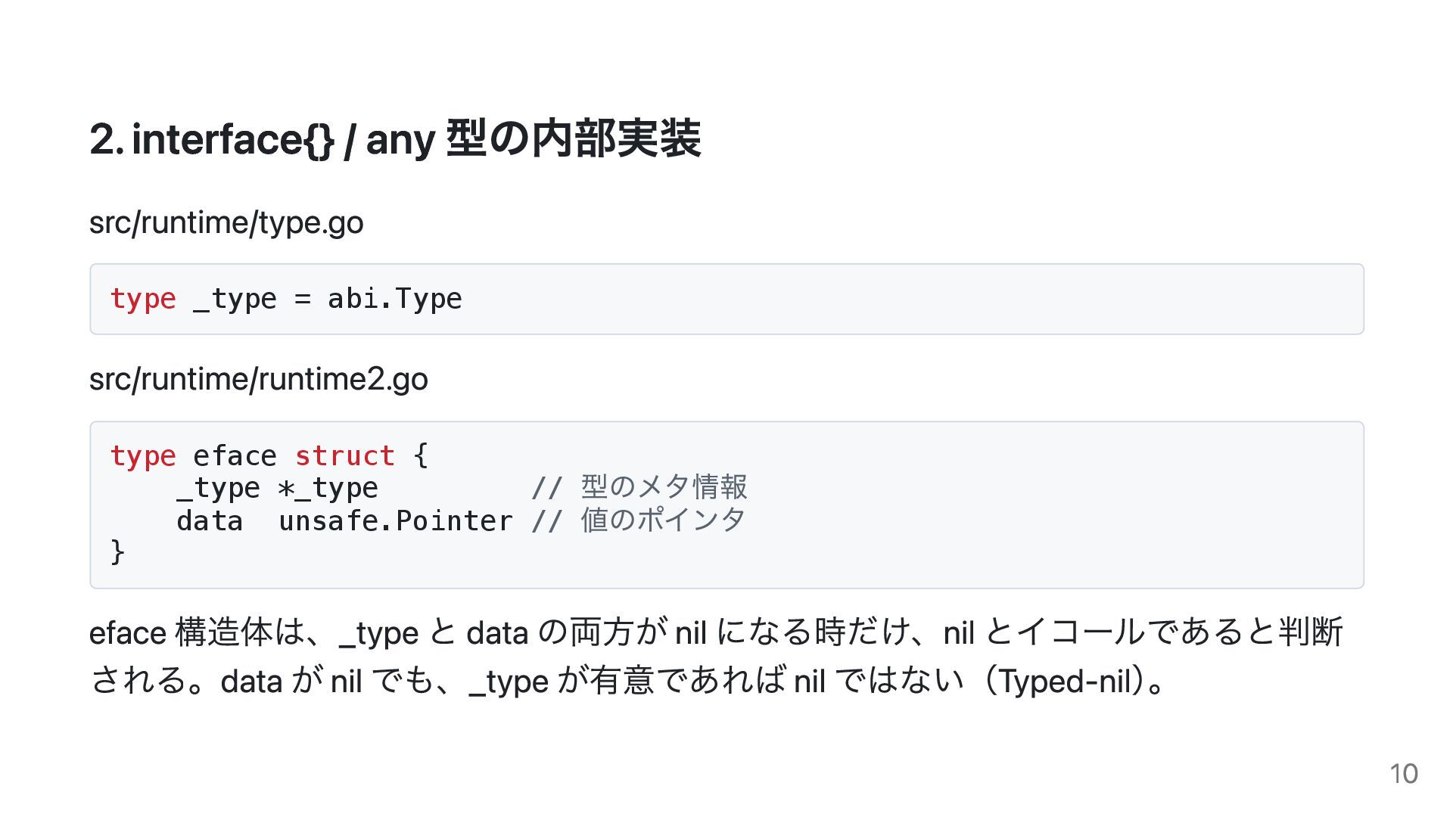Click the comment '型のメタ情報'
The image size is (1453, 817).
(664, 487)
